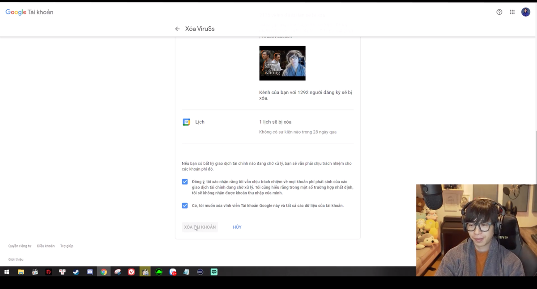This screenshot has height=289, width=537.
Task: Click the Google Calendar Lịch icon
Action: click(x=187, y=122)
